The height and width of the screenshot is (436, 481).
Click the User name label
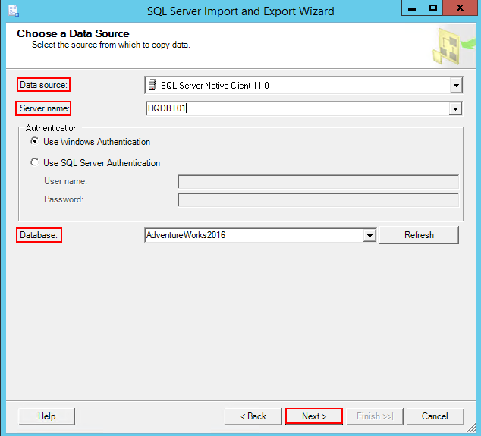(x=65, y=181)
